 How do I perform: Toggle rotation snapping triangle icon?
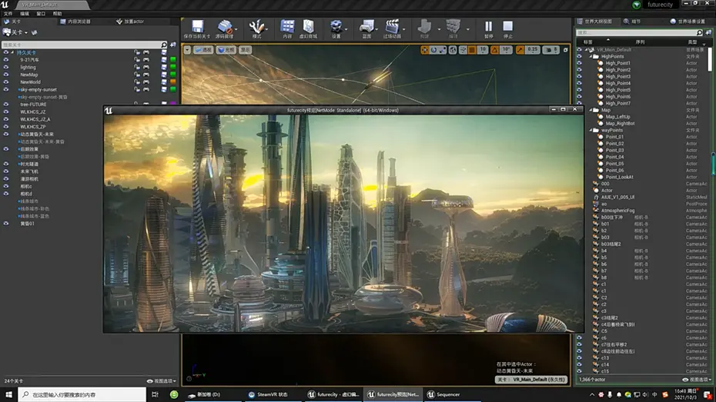494,50
